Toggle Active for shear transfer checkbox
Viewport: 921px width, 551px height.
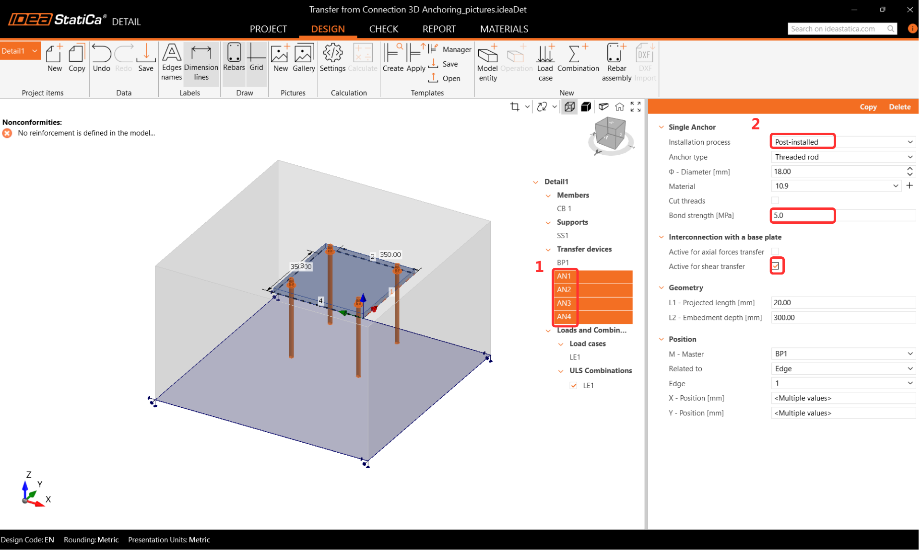pyautogui.click(x=776, y=266)
